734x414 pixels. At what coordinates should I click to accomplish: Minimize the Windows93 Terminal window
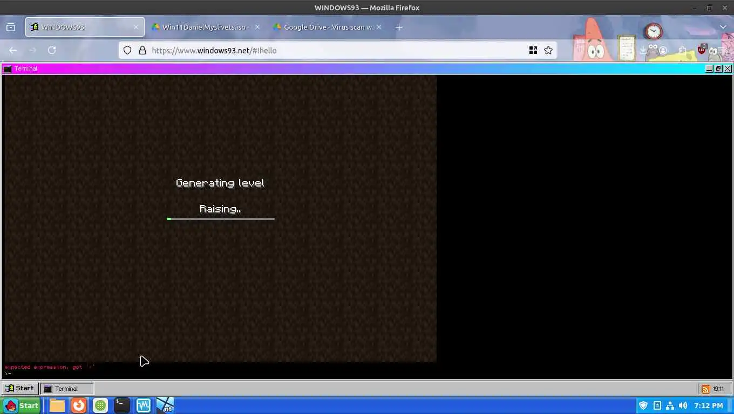[x=709, y=68]
